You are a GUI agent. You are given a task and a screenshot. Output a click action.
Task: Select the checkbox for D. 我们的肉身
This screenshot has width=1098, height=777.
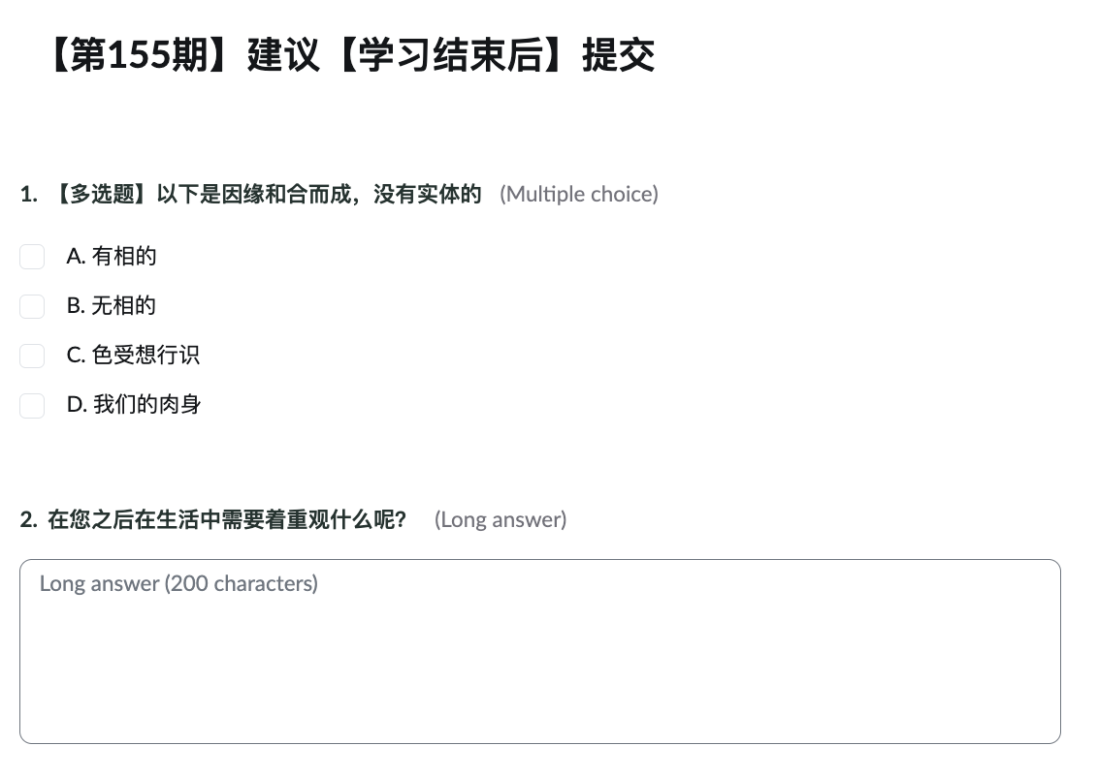32,405
